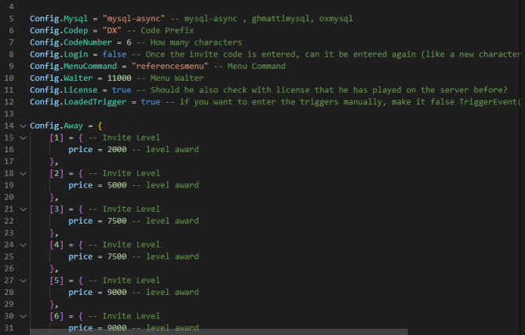Click the CodeNumber value 6
The height and width of the screenshot is (335, 525).
[129, 42]
